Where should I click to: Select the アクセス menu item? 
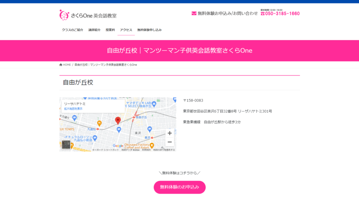point(126,30)
